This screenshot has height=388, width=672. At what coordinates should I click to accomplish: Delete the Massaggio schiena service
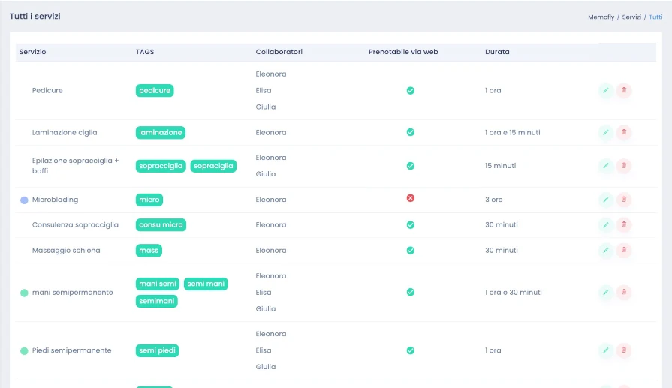click(623, 251)
